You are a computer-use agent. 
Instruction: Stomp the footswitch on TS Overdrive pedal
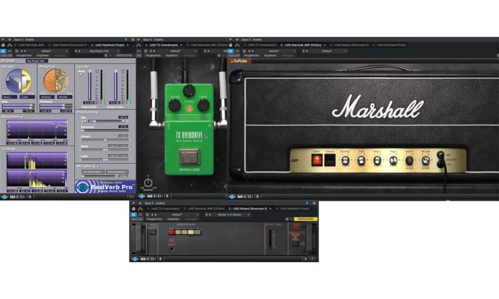coord(190,157)
